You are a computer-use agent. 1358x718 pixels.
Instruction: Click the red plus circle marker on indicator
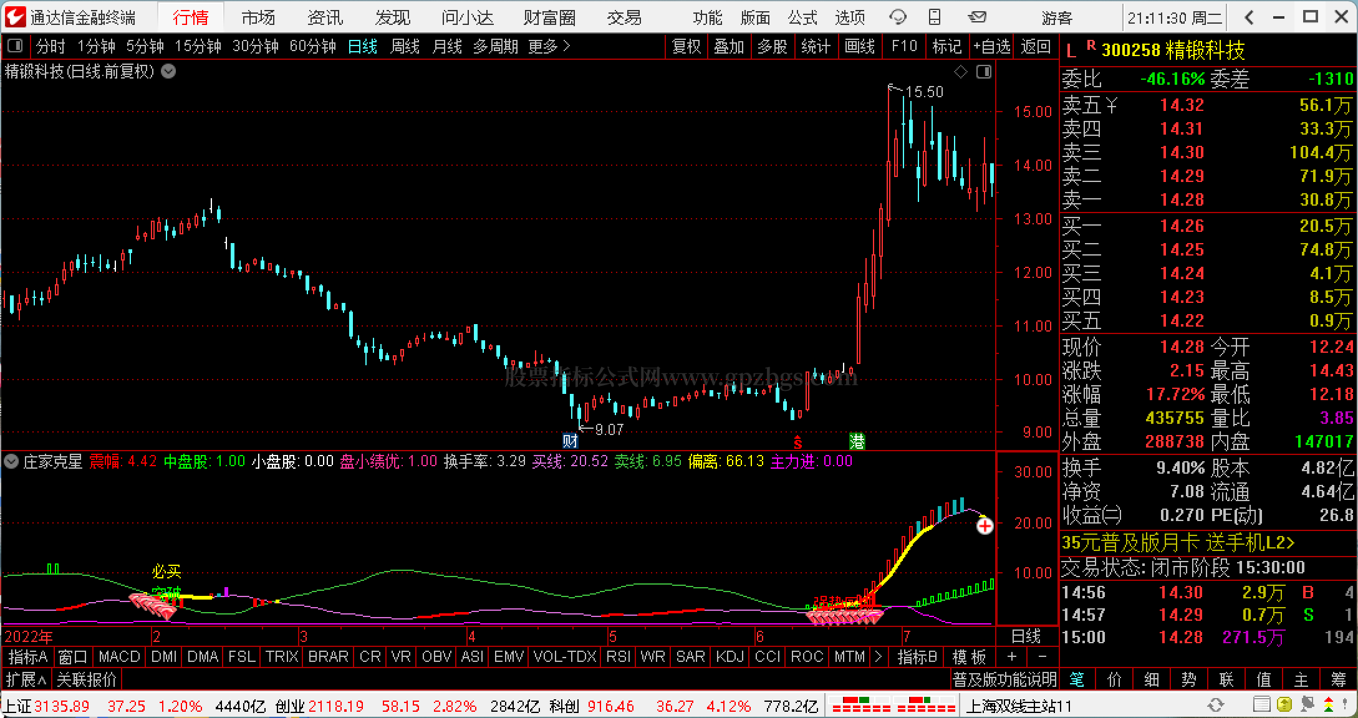pos(985,527)
